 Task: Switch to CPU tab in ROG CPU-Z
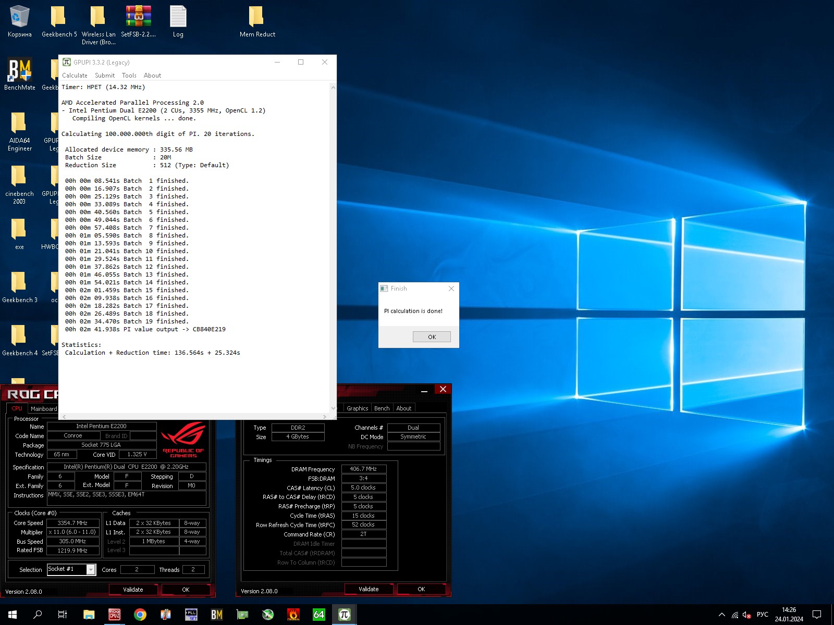point(17,409)
